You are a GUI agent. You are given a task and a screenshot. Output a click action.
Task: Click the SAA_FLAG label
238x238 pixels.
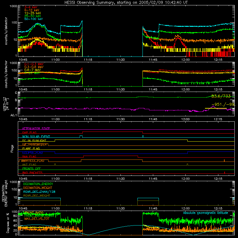coord(29,156)
